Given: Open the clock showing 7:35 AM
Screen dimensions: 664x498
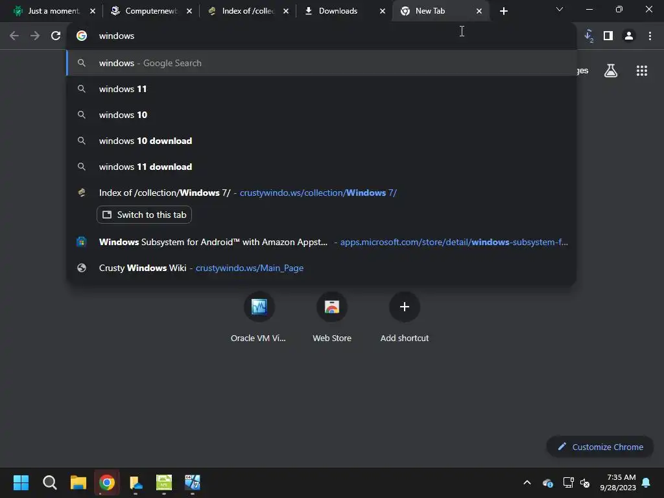Looking at the screenshot, I should tap(618, 482).
